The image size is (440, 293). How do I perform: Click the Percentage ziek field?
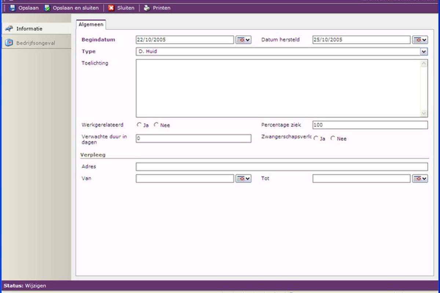coord(370,125)
